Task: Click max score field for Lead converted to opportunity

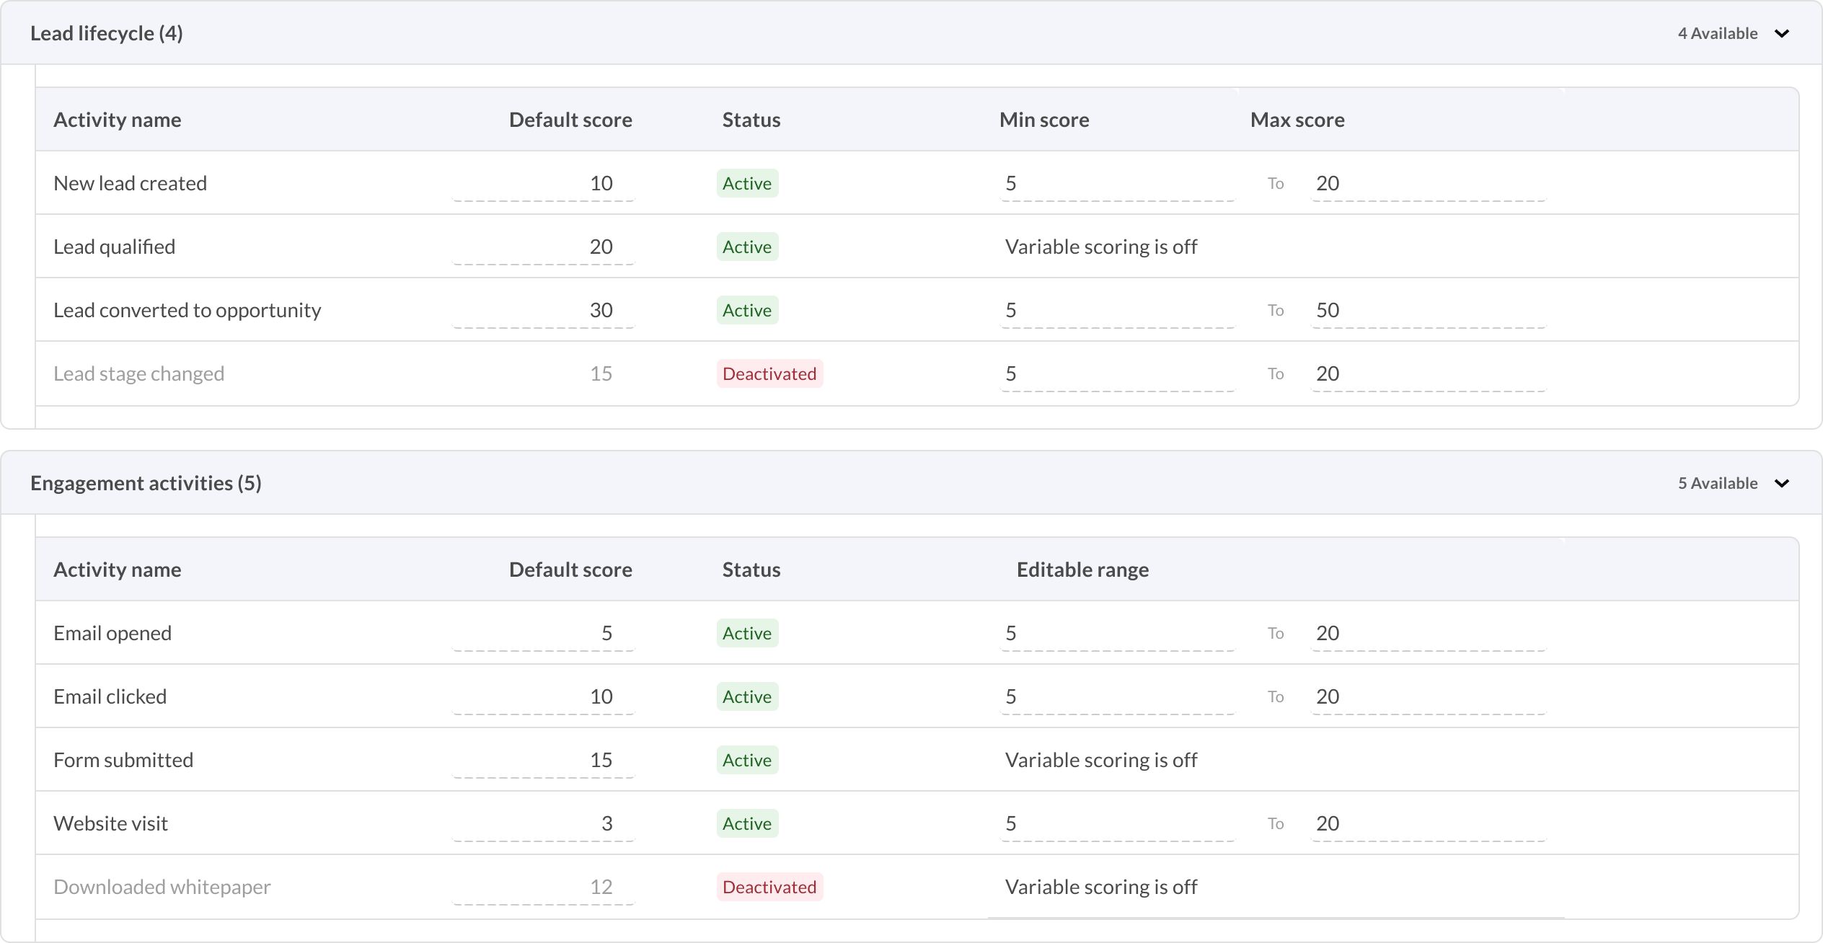Action: point(1427,311)
